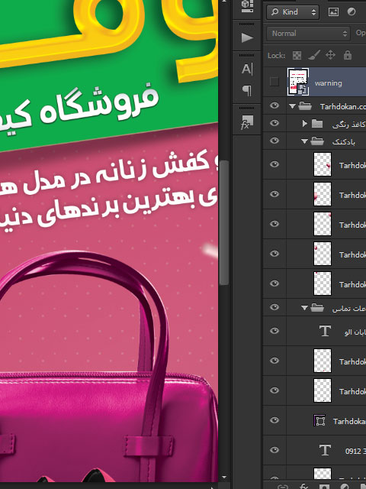Open the Actions panel play icon
Viewport: 366px width, 489px height.
[x=247, y=37]
